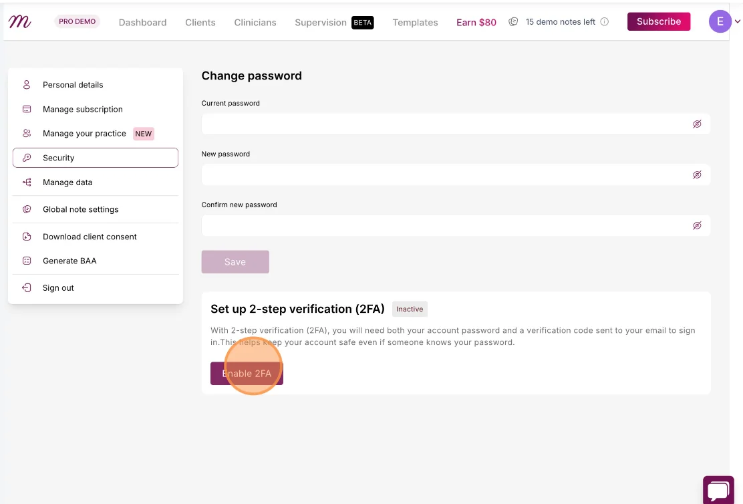Select Manage your practice
Viewport: 743px width, 504px height.
[96, 133]
